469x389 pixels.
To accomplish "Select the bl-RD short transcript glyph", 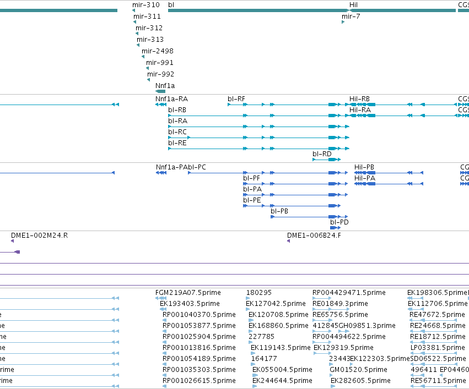I will pyautogui.click(x=327, y=160).
